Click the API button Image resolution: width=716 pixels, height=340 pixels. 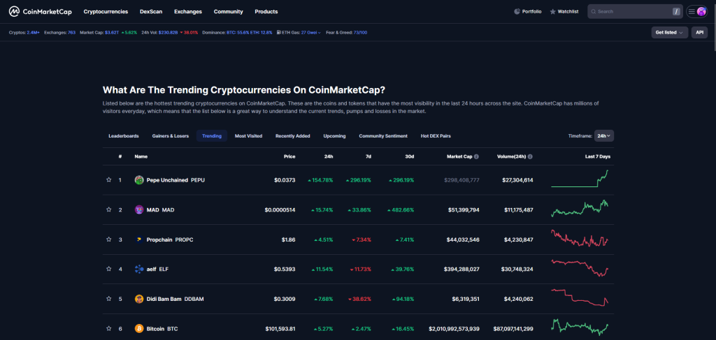coord(699,32)
